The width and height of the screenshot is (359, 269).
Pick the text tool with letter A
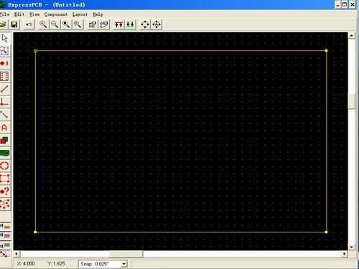[4, 128]
